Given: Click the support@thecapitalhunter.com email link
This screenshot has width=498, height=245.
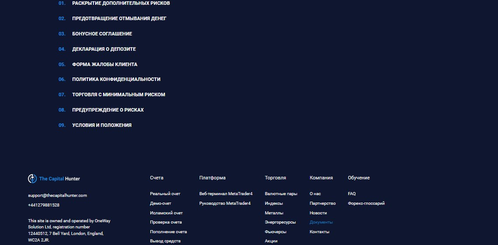Looking at the screenshot, I should [58, 196].
